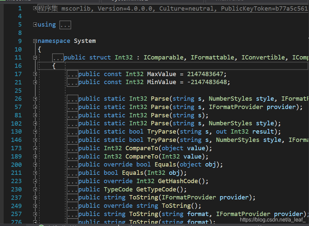Click collapsed ellipsis before GetHashCode declaration
The image size is (309, 226).
tap(72, 181)
